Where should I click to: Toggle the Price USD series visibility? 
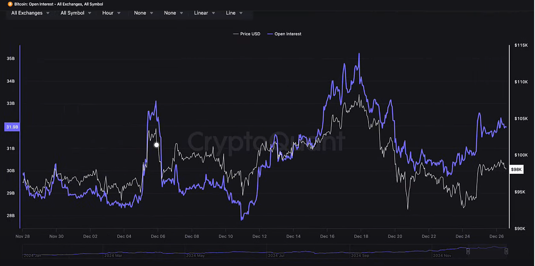click(x=247, y=33)
